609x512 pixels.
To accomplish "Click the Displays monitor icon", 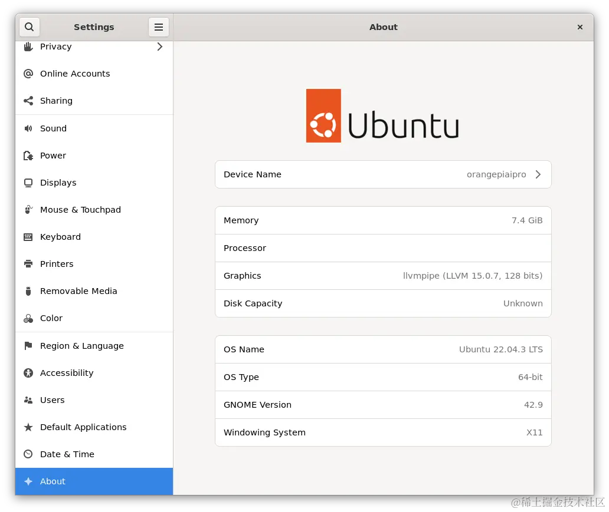I will 28,183.
